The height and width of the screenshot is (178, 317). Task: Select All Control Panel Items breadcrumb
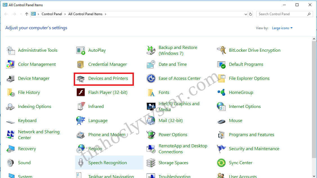tap(85, 14)
